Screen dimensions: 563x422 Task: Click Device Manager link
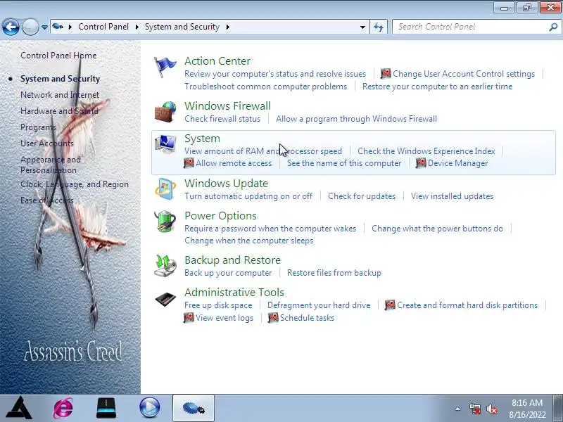[458, 163]
